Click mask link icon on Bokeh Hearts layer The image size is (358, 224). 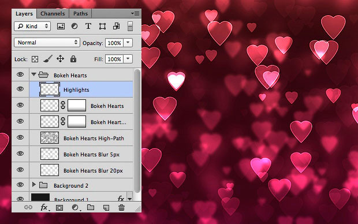pyautogui.click(x=63, y=105)
